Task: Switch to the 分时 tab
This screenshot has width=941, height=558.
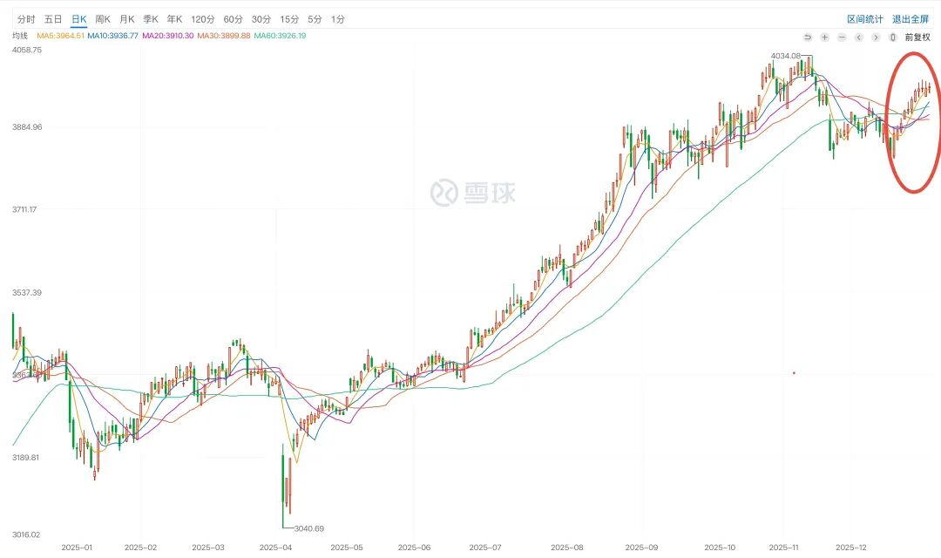Action: [x=26, y=18]
